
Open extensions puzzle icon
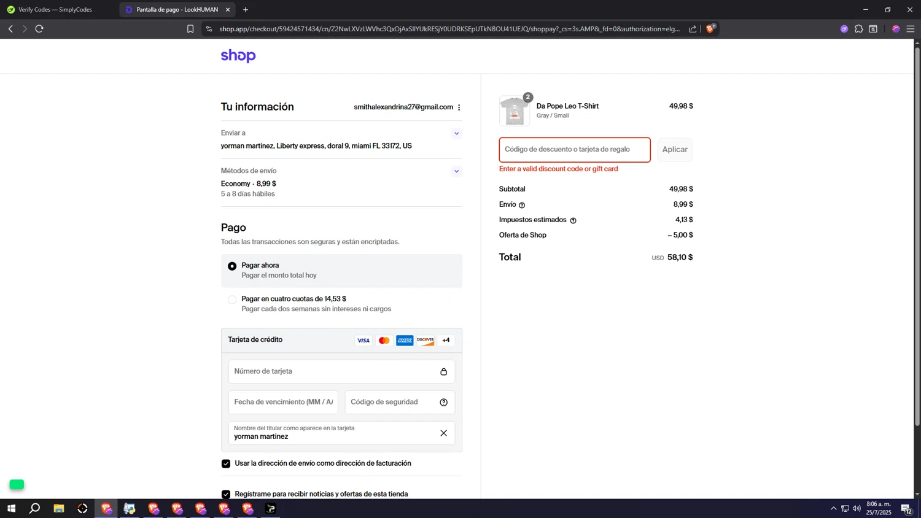pyautogui.click(x=859, y=29)
